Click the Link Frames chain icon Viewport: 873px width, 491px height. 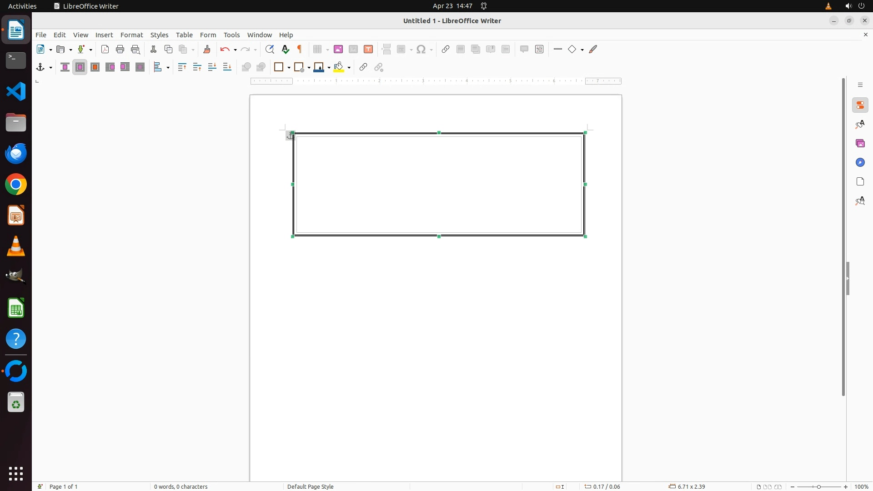[x=363, y=67]
